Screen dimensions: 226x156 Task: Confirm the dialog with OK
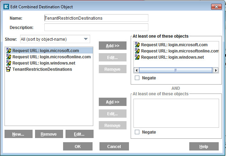coord(78,146)
